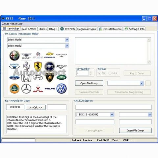Click the >> Calc >> button
The width and height of the screenshot is (158, 158).
(36, 107)
